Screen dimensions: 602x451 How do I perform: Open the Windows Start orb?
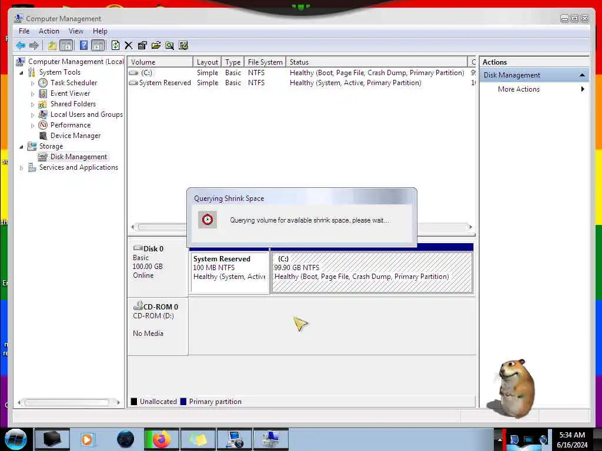click(16, 439)
